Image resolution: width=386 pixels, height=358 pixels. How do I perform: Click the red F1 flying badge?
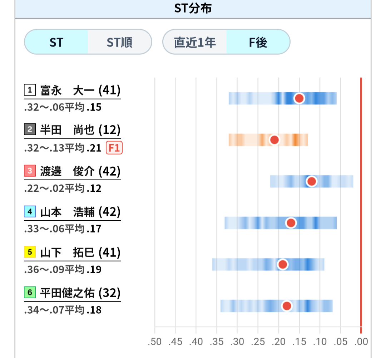click(114, 148)
